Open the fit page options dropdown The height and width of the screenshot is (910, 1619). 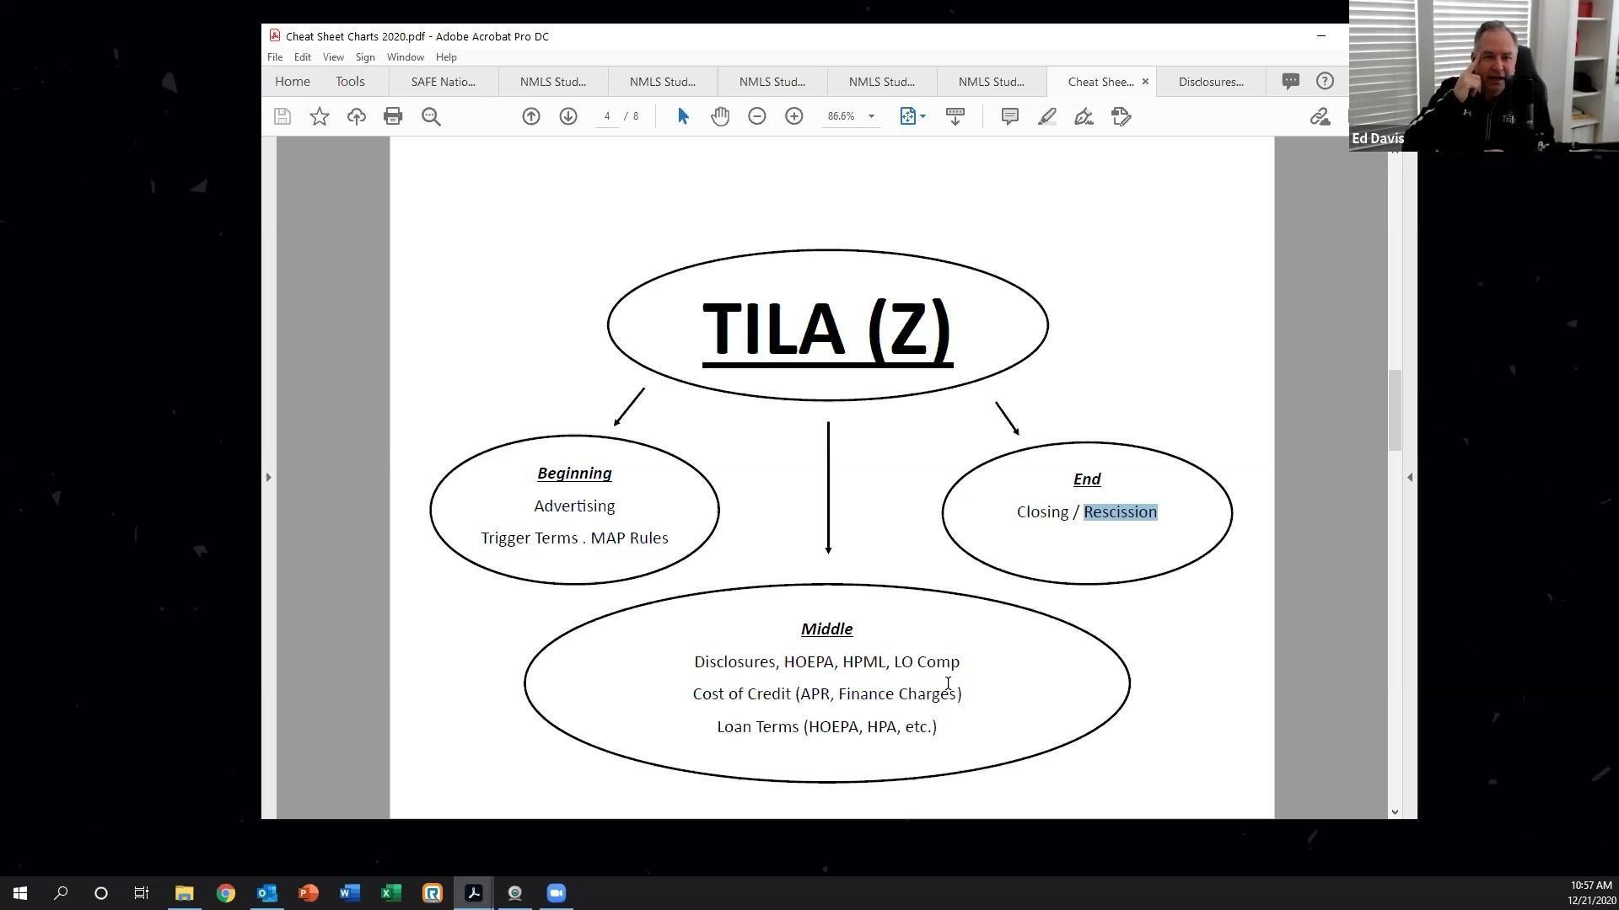(x=922, y=116)
